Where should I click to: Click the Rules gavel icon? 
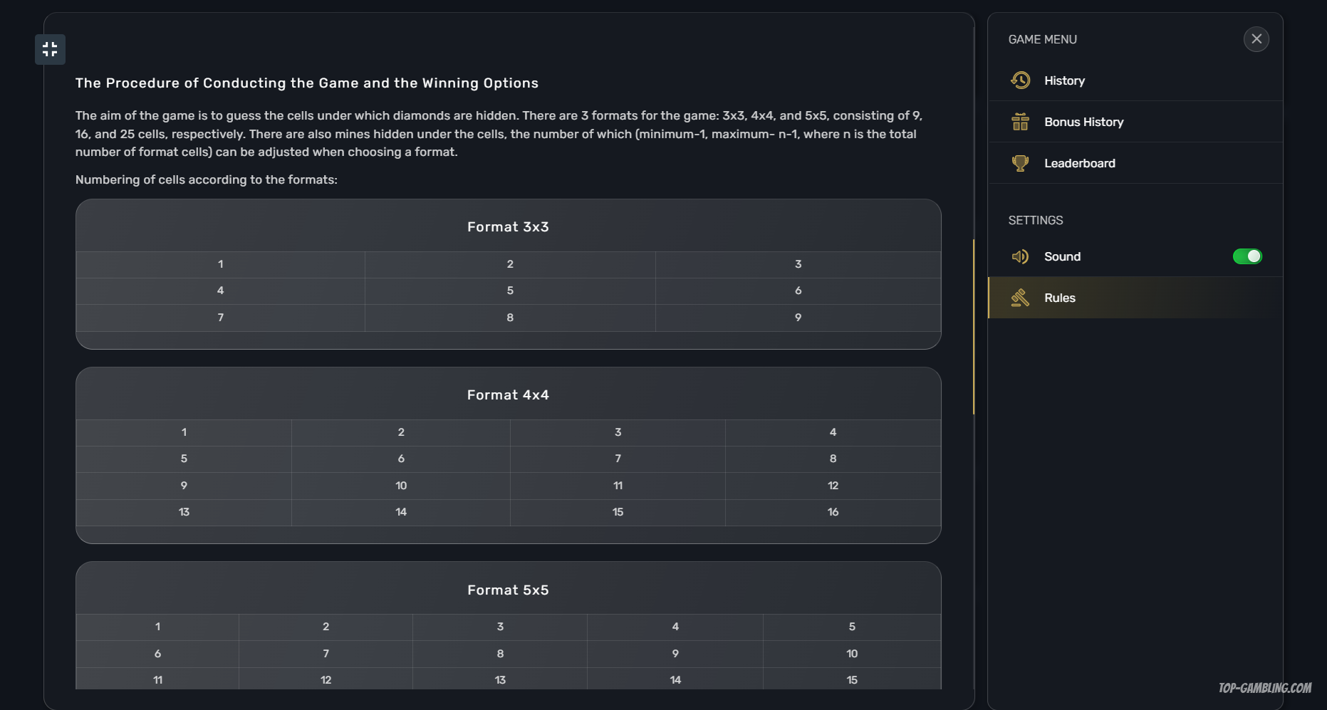coord(1020,298)
